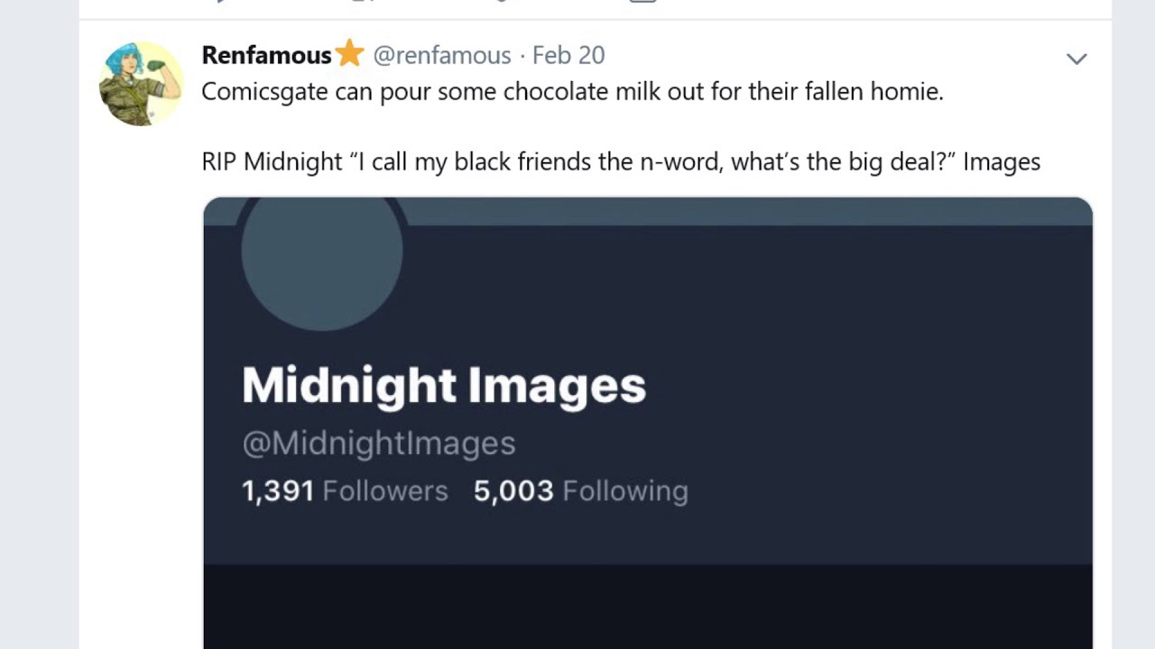
Task: Click the 5,003 Following count
Action: pos(580,490)
